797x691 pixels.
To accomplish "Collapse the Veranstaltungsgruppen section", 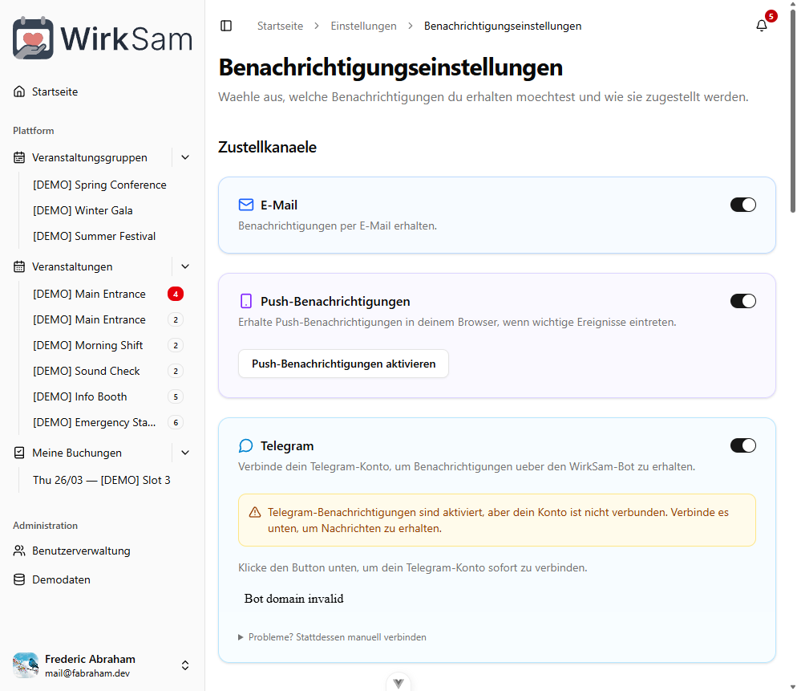I will click(x=185, y=158).
